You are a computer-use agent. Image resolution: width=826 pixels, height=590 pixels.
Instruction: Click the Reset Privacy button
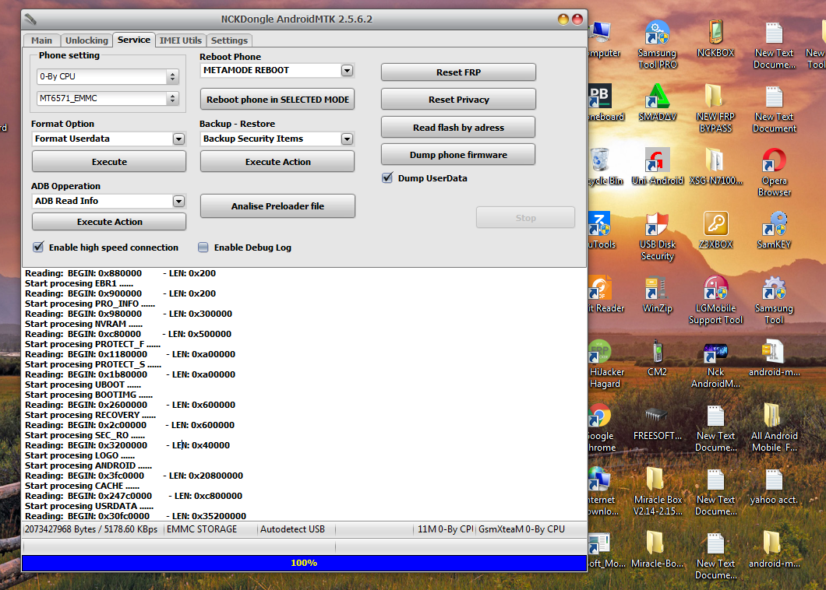pos(458,100)
